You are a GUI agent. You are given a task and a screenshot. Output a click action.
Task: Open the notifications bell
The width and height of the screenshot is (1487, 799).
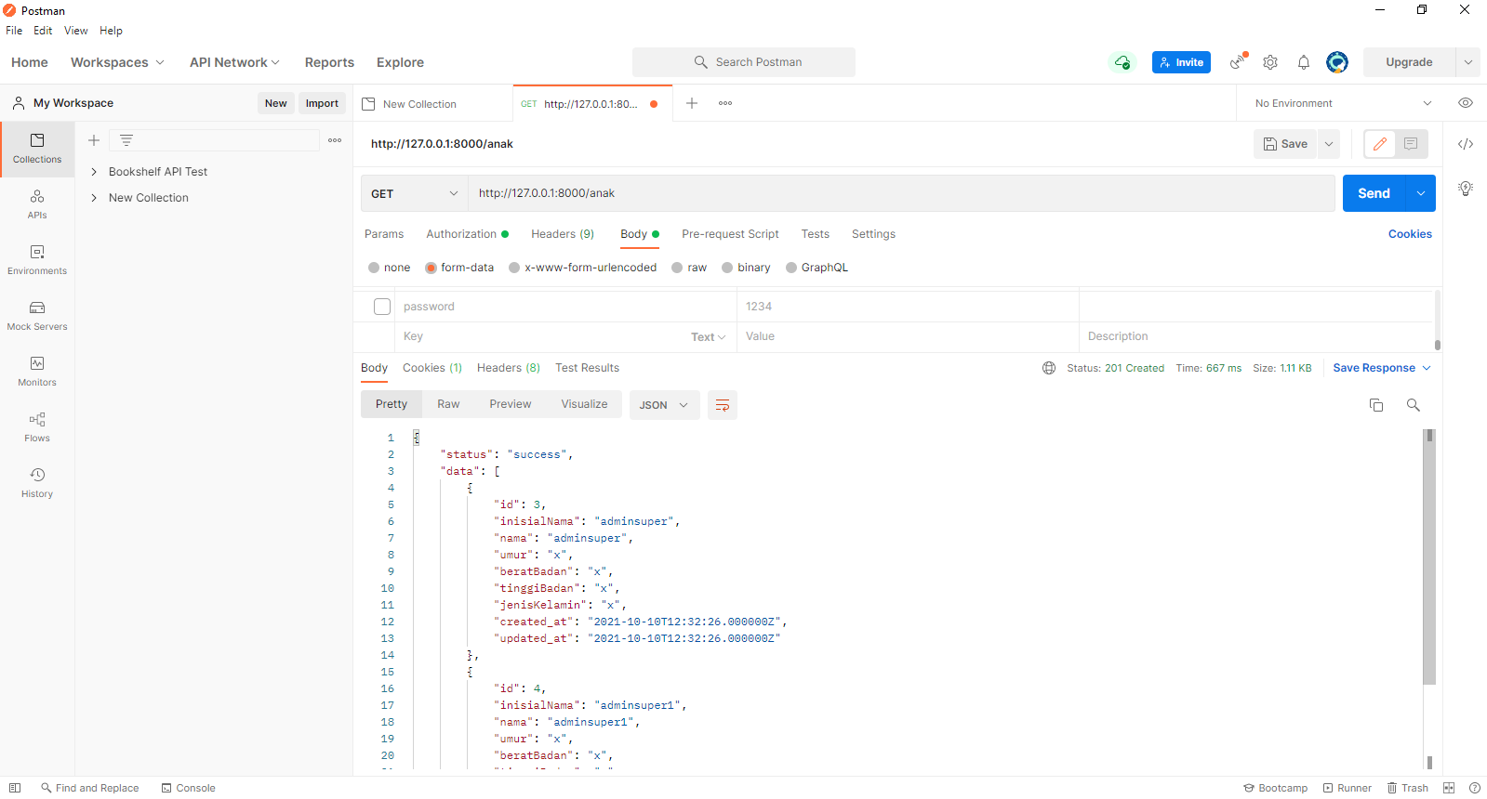(1304, 62)
